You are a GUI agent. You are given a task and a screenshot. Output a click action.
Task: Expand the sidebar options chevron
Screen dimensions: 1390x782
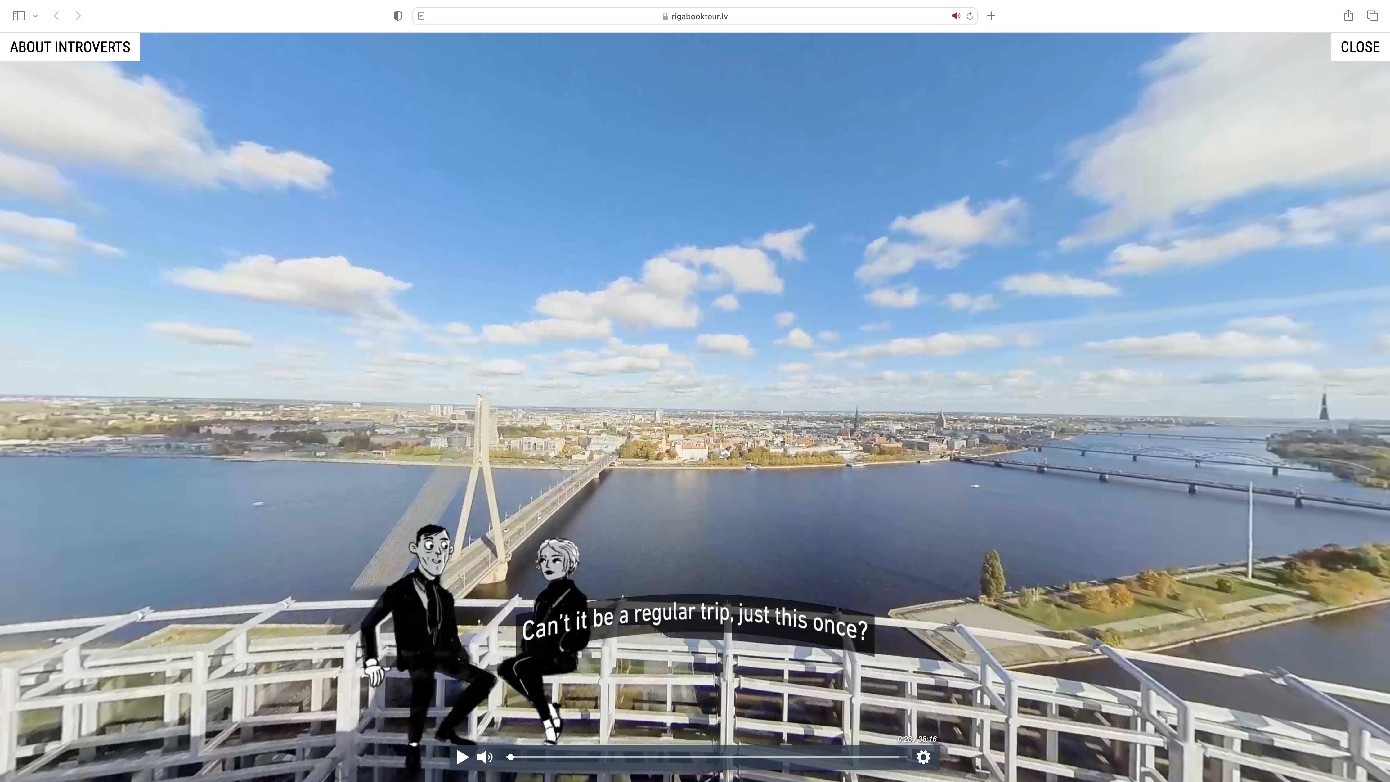[x=36, y=16]
